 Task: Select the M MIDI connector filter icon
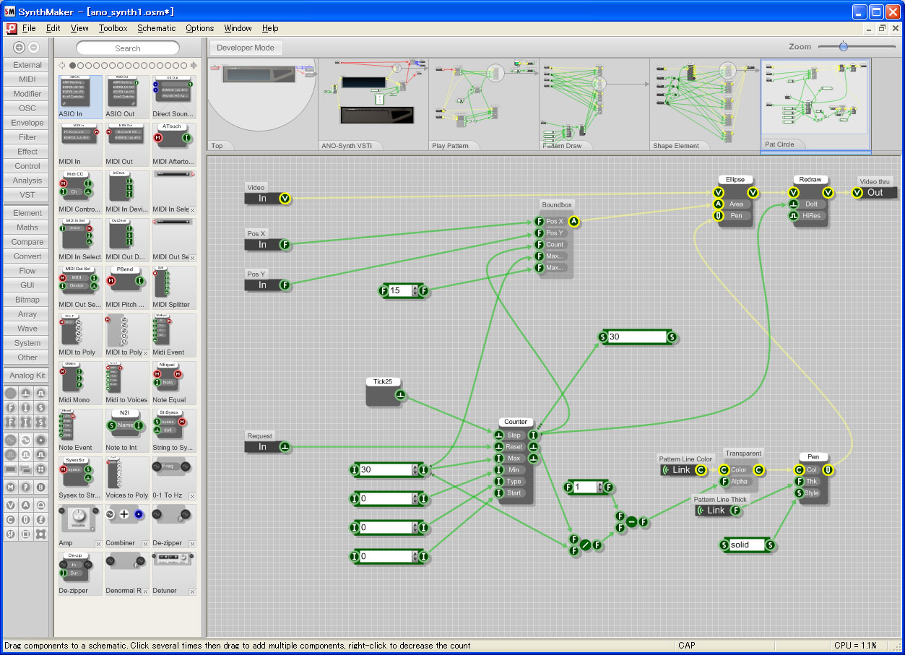click(x=11, y=487)
